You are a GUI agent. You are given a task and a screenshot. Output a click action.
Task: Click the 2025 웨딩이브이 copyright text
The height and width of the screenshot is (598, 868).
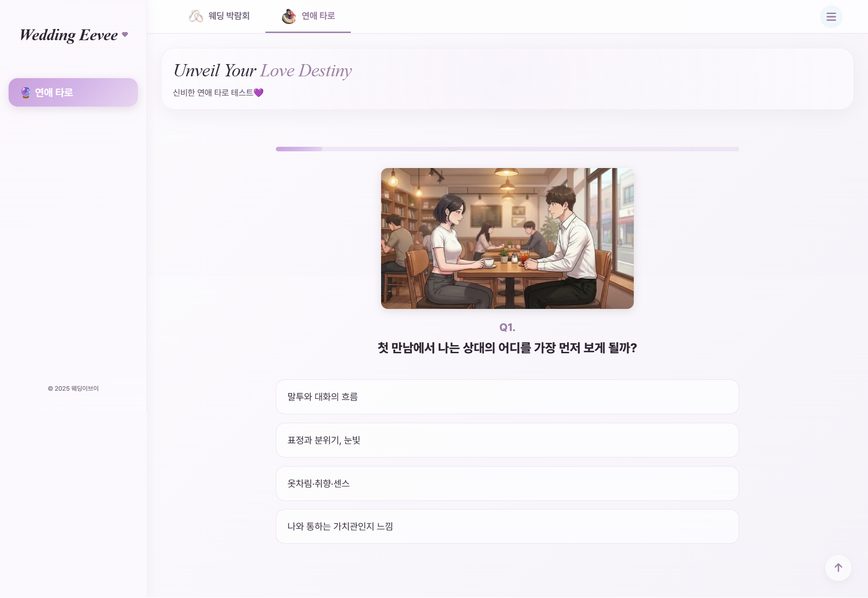coord(73,388)
